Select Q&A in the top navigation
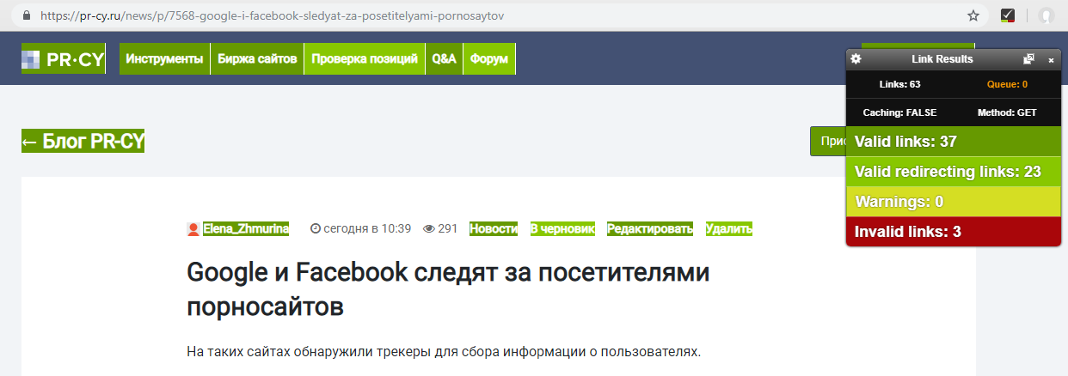Image resolution: width=1068 pixels, height=376 pixels. [x=444, y=59]
